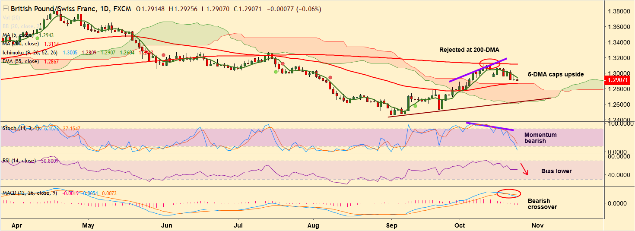Click the 1.36000 price axis label

click(618, 27)
